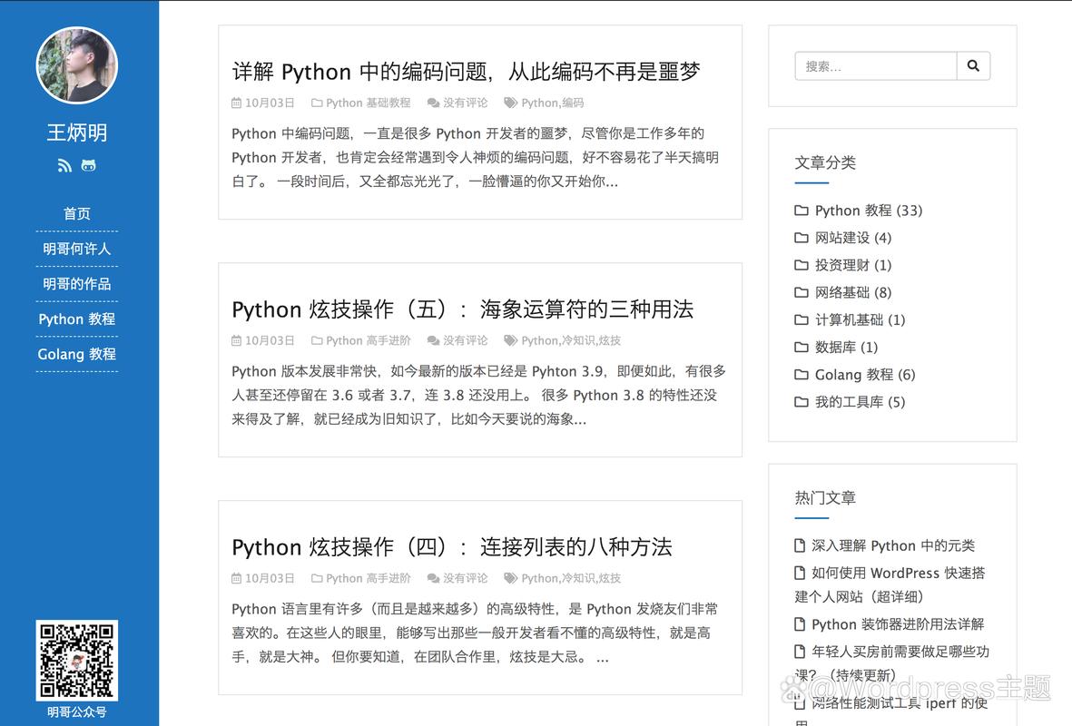This screenshot has width=1072, height=726.
Task: Click inside the 搜索 search input field
Action: 871,65
